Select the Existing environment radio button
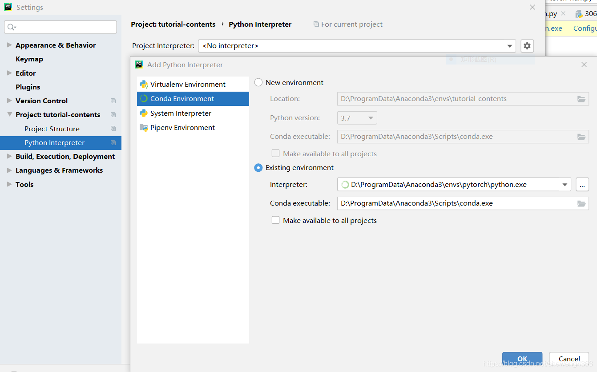Screen dimensions: 597x372 coord(258,168)
